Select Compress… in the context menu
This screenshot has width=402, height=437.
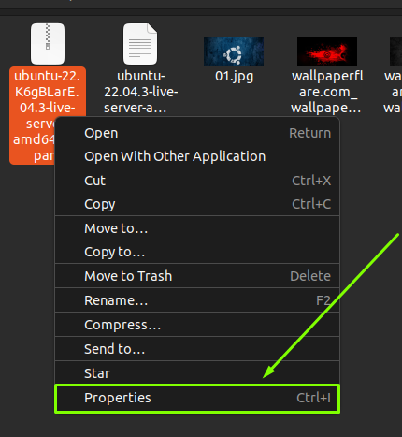coord(197,325)
